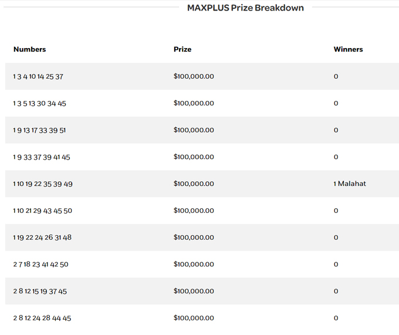
Task: Click the MAXPLUS Prize Breakdown heading
Action: coord(245,8)
